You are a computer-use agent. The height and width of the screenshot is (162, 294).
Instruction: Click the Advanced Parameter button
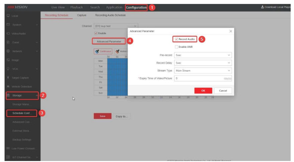[x=109, y=41]
